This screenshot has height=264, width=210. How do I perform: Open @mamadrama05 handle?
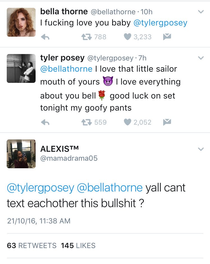coord(69,158)
